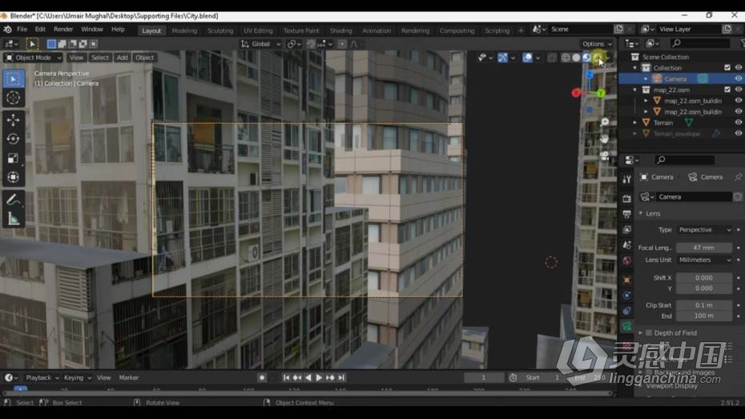The height and width of the screenshot is (419, 745).
Task: Toggle viewport X-ray display
Action: point(551,58)
